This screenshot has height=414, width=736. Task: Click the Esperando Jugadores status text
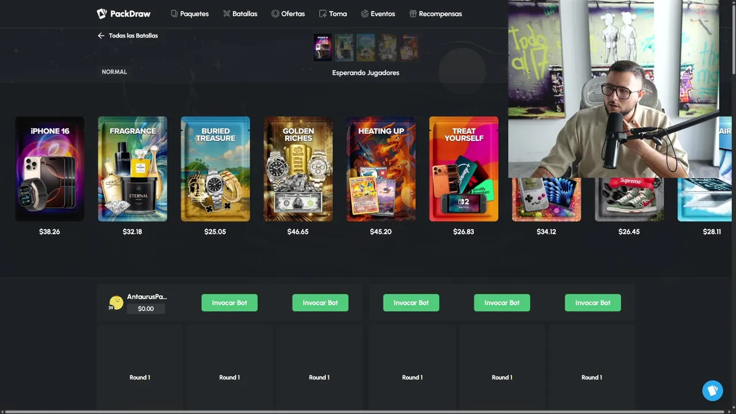pyautogui.click(x=366, y=73)
